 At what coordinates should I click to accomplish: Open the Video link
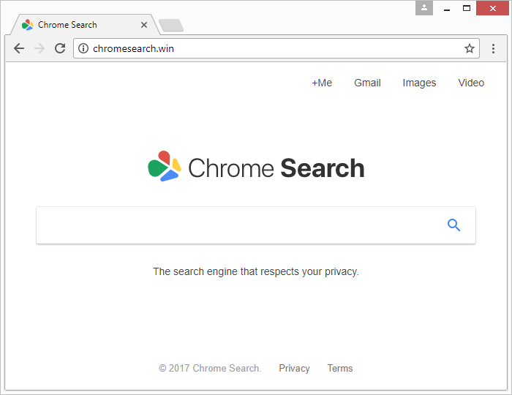(471, 83)
